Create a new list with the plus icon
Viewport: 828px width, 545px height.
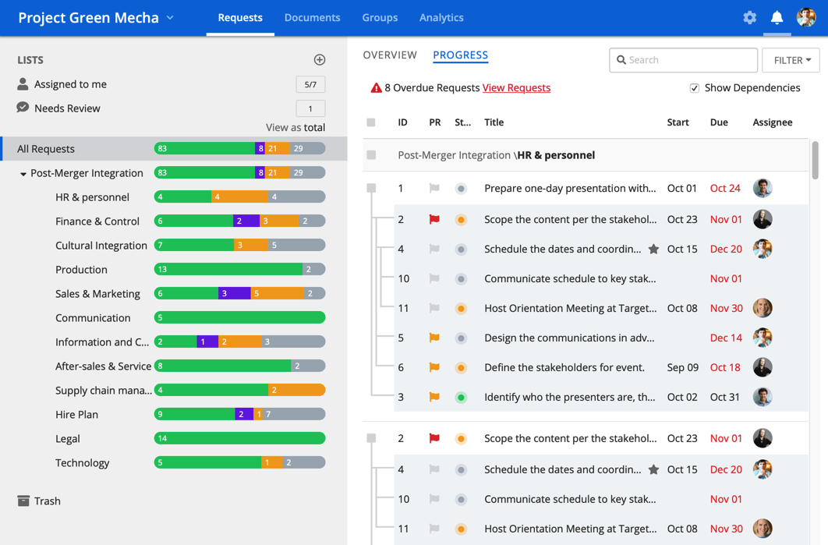coord(320,59)
